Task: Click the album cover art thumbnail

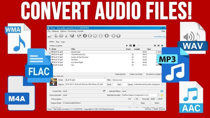Action: (53, 82)
